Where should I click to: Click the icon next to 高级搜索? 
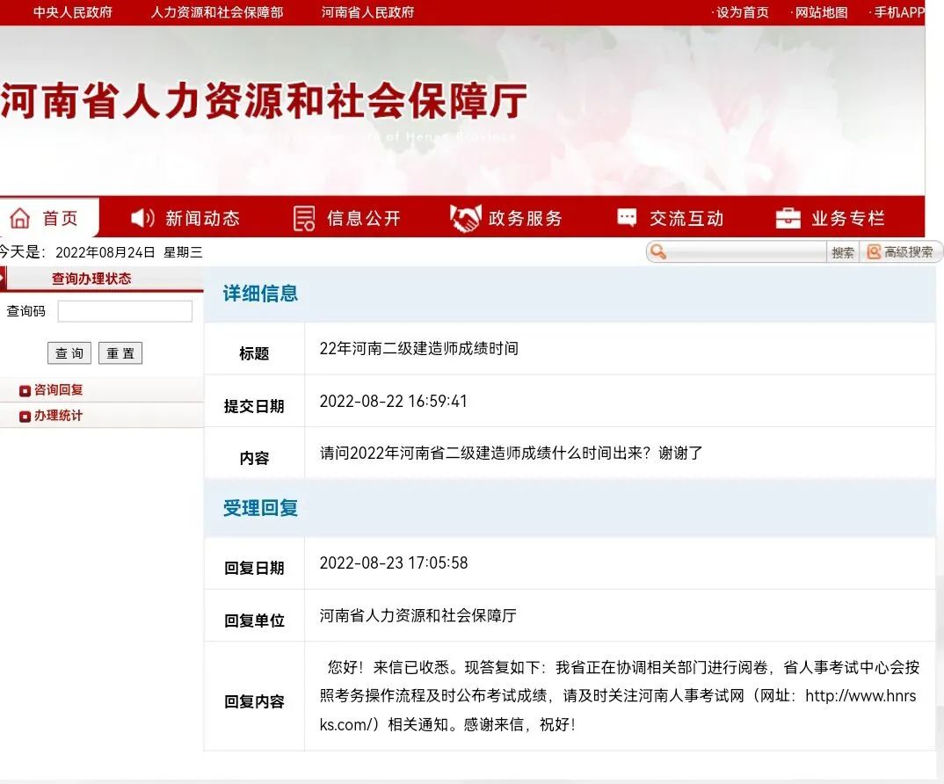873,251
